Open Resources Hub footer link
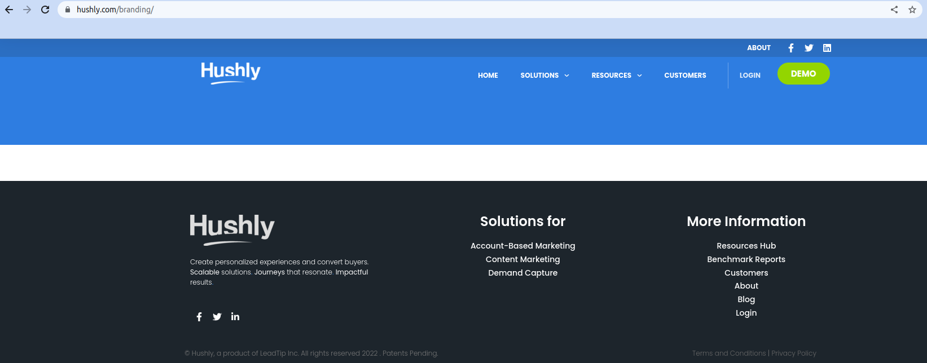927x363 pixels. [746, 246]
